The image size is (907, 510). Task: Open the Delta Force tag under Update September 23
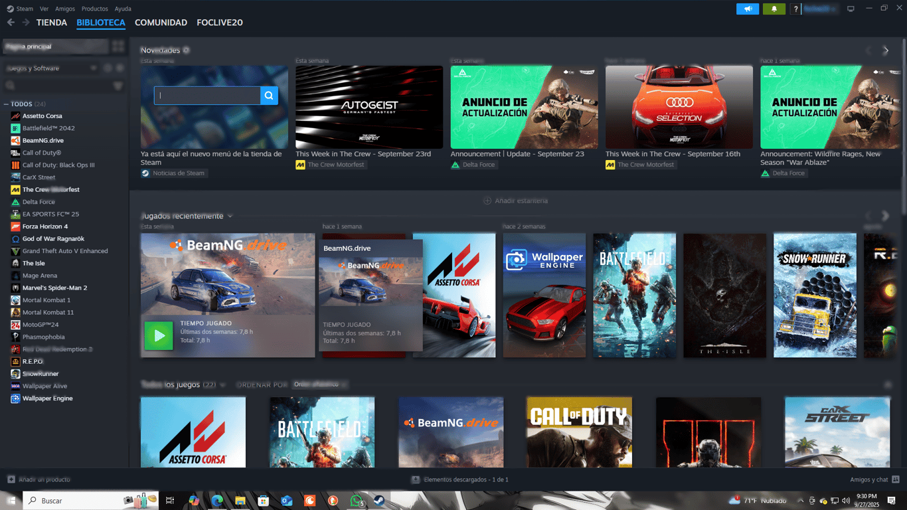pyautogui.click(x=474, y=165)
